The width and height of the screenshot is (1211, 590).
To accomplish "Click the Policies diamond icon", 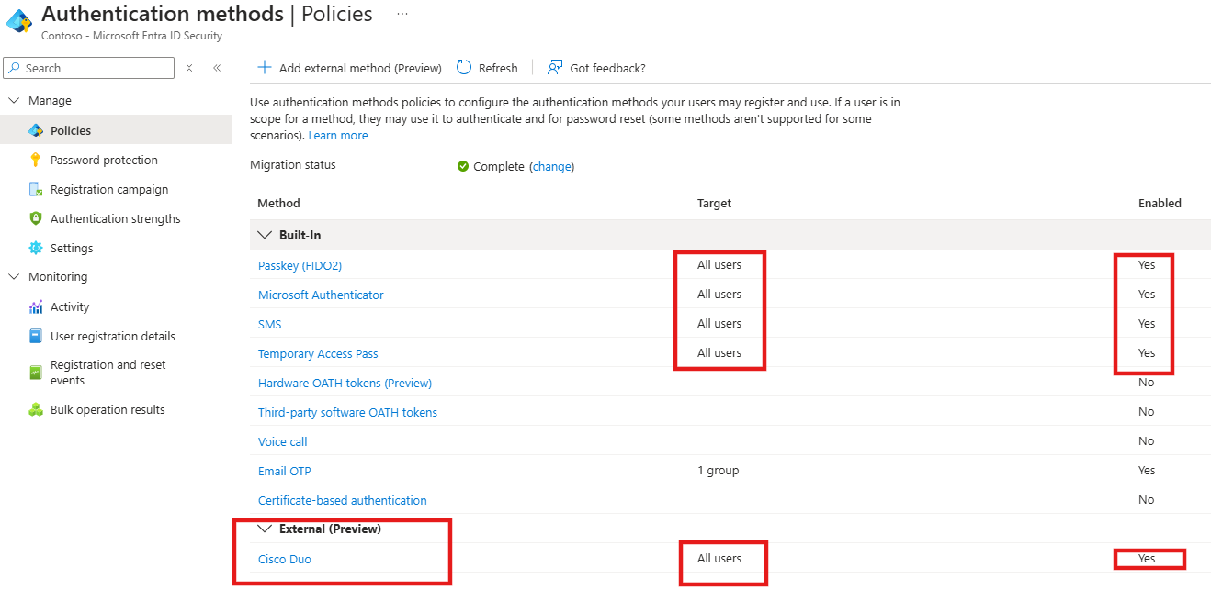I will pyautogui.click(x=36, y=130).
